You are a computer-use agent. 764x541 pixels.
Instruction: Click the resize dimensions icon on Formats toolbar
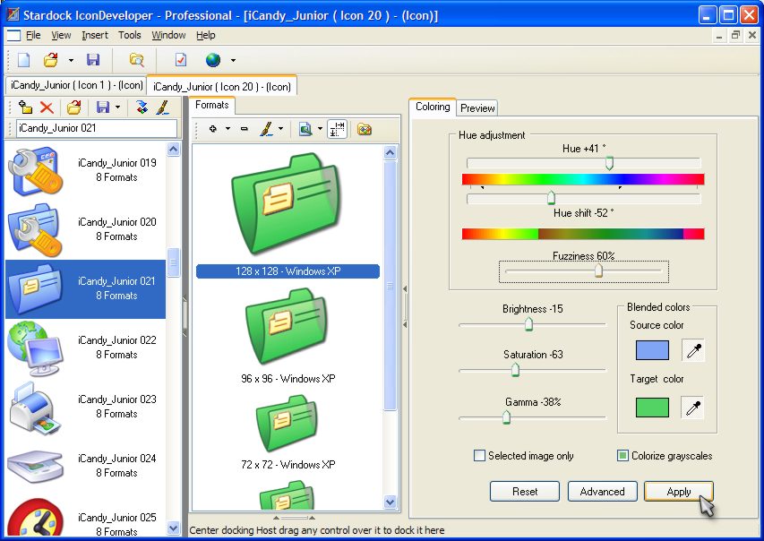[336, 129]
